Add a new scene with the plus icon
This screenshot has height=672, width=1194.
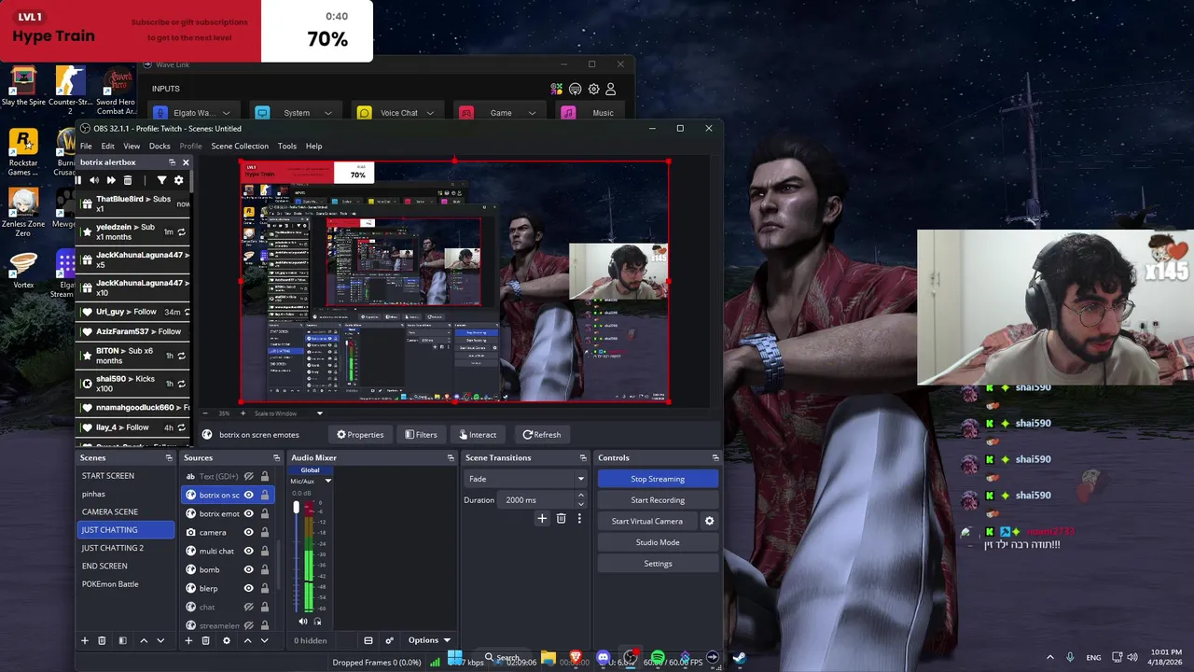(84, 640)
